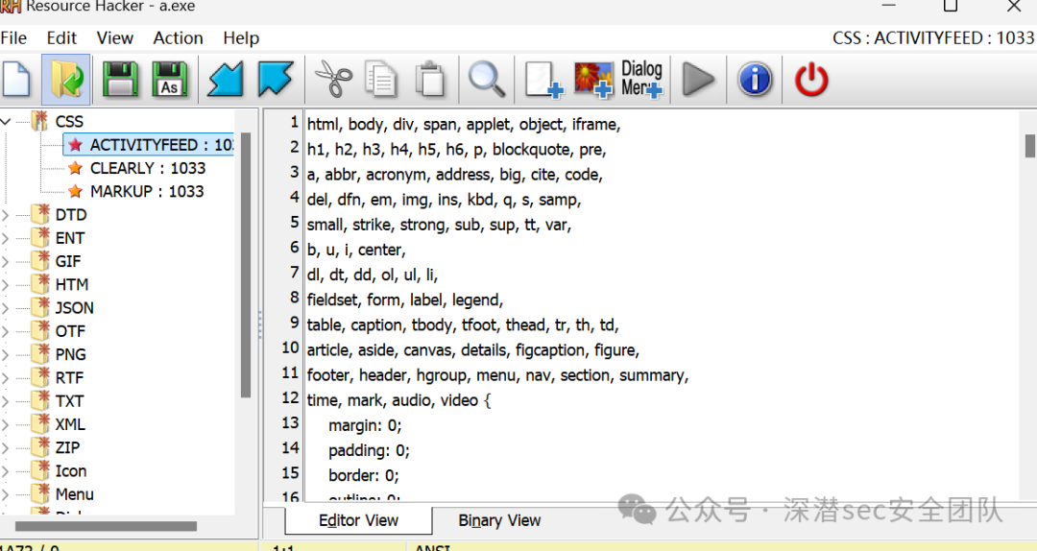
Task: Expand the DTD folder node
Action: coord(6,215)
